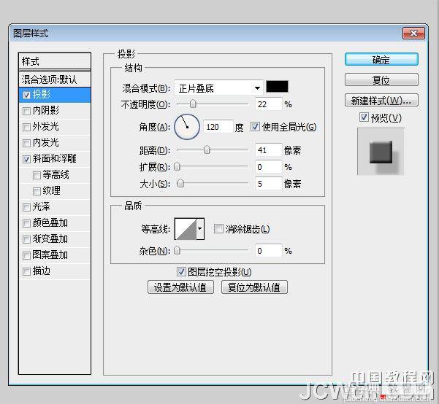Viewport: 439px width, 404px height.
Task: Enable the 描边 checkbox
Action: 26,271
